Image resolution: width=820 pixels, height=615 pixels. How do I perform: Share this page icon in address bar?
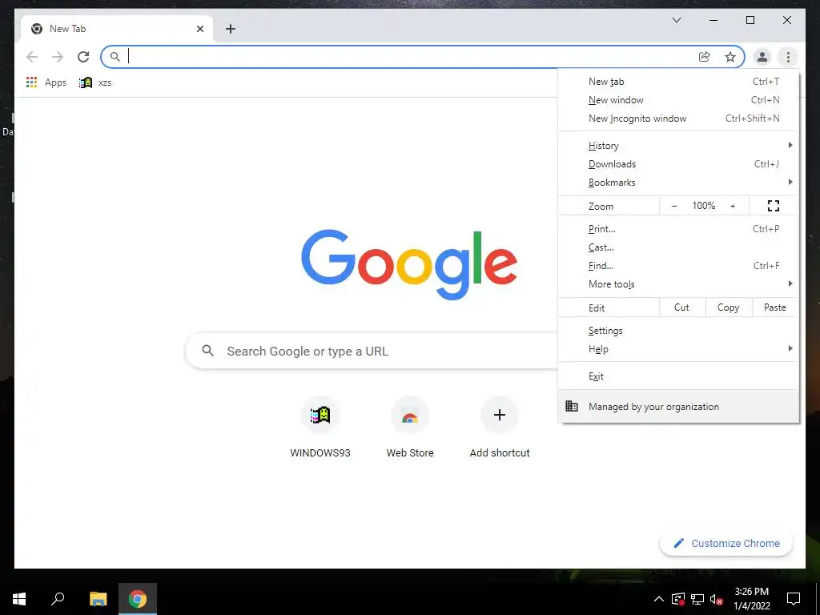click(705, 57)
